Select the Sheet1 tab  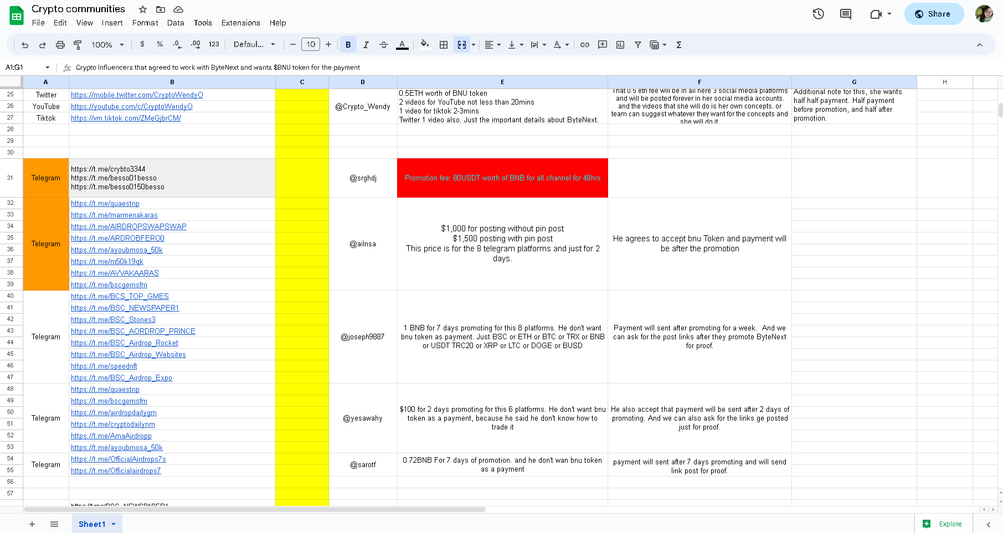97,524
